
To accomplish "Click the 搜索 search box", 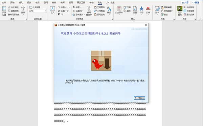I will 111,2.
